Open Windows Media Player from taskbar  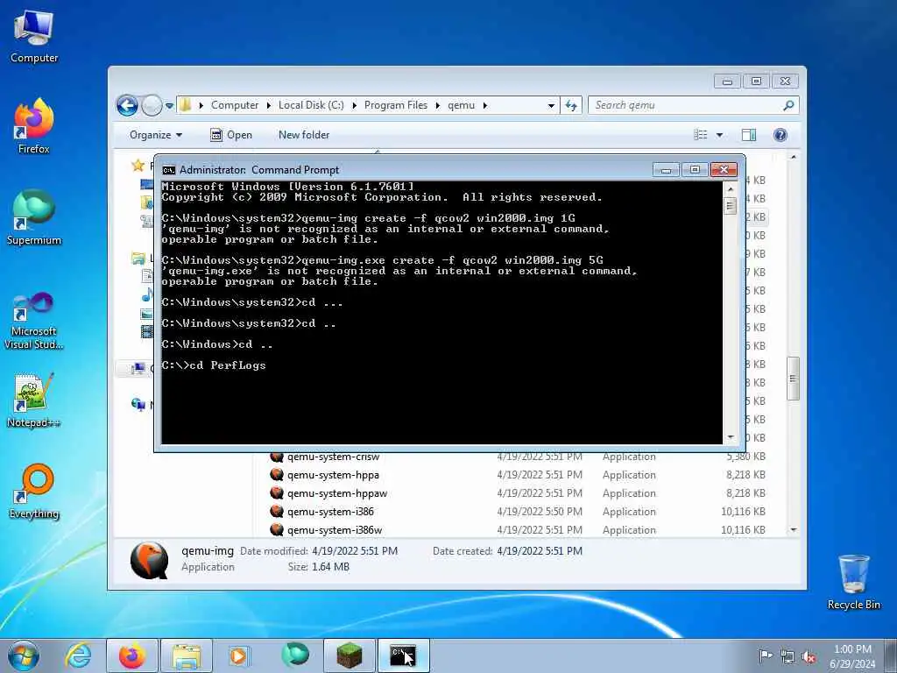tap(239, 655)
